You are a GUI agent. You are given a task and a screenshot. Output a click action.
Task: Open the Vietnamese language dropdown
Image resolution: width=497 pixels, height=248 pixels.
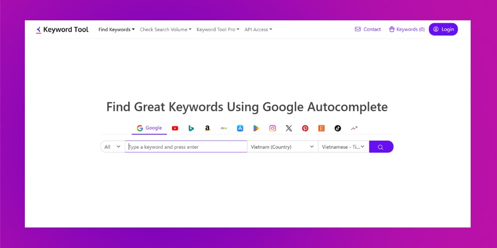click(x=343, y=147)
